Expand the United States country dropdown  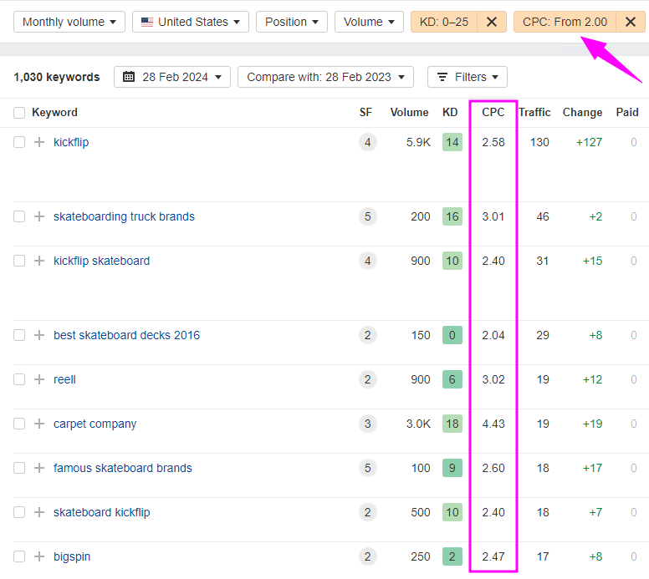(x=190, y=22)
